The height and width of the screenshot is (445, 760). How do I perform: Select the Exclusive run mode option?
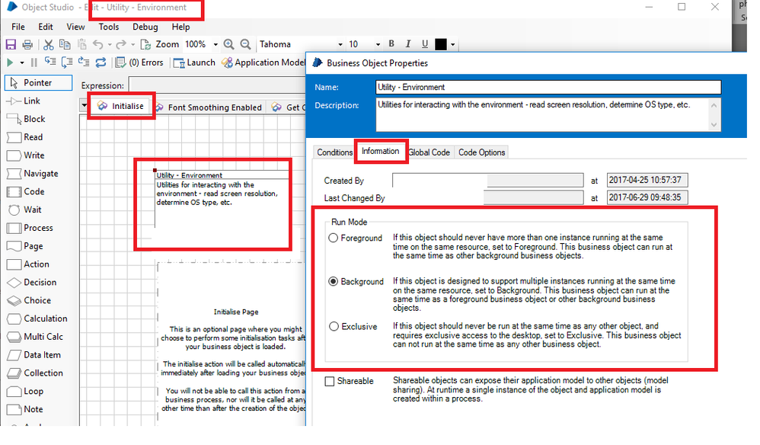(333, 327)
